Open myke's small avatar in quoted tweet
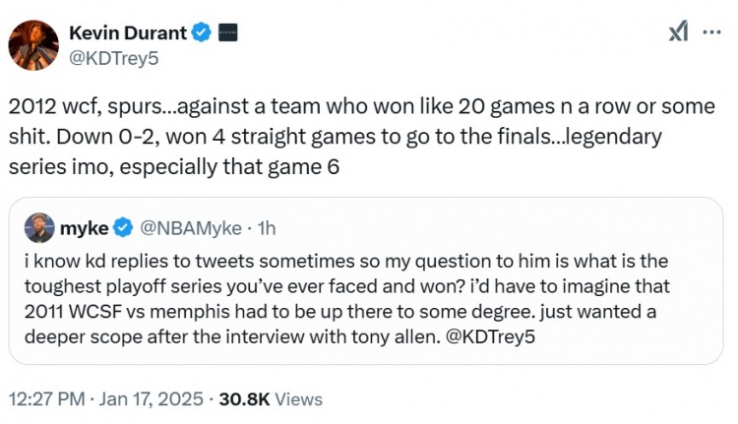 [39, 228]
